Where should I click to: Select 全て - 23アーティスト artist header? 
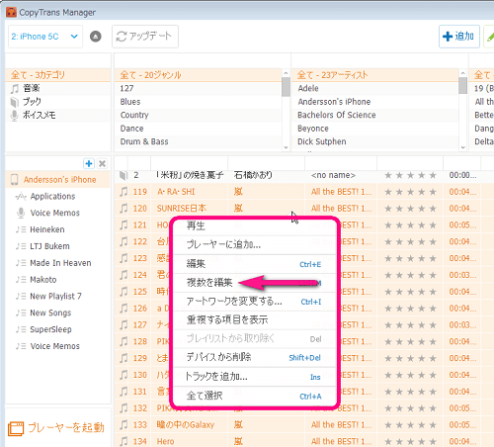tap(375, 75)
